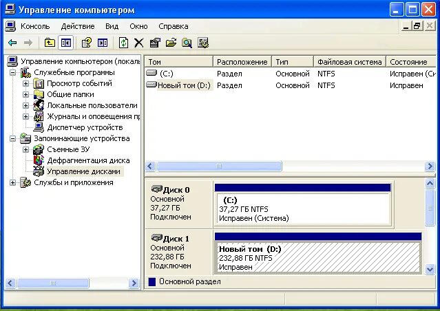Minimize the inner MDI console window
This screenshot has width=440, height=311.
point(406,26)
